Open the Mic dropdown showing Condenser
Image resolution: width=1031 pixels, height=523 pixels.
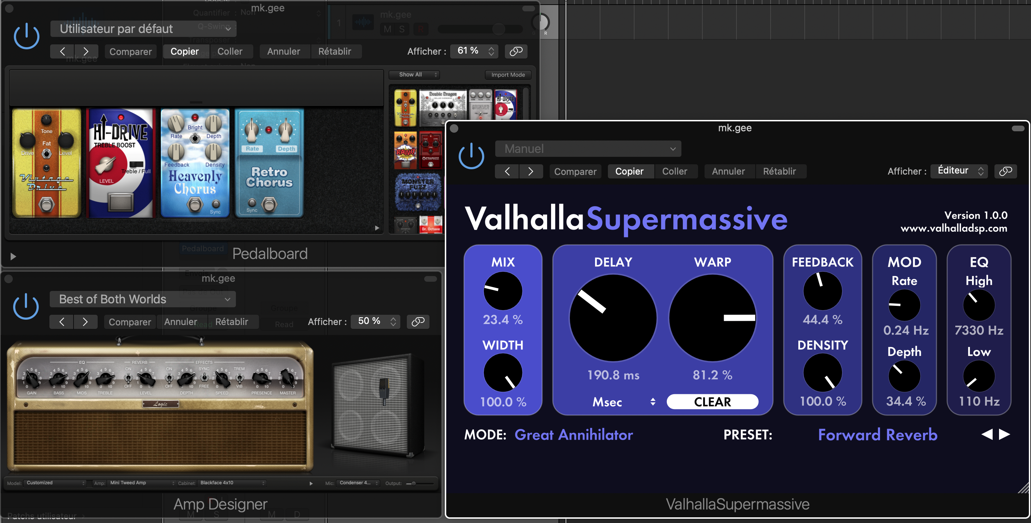coord(358,483)
